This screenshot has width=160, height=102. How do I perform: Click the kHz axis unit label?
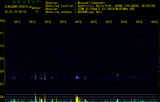2,21
